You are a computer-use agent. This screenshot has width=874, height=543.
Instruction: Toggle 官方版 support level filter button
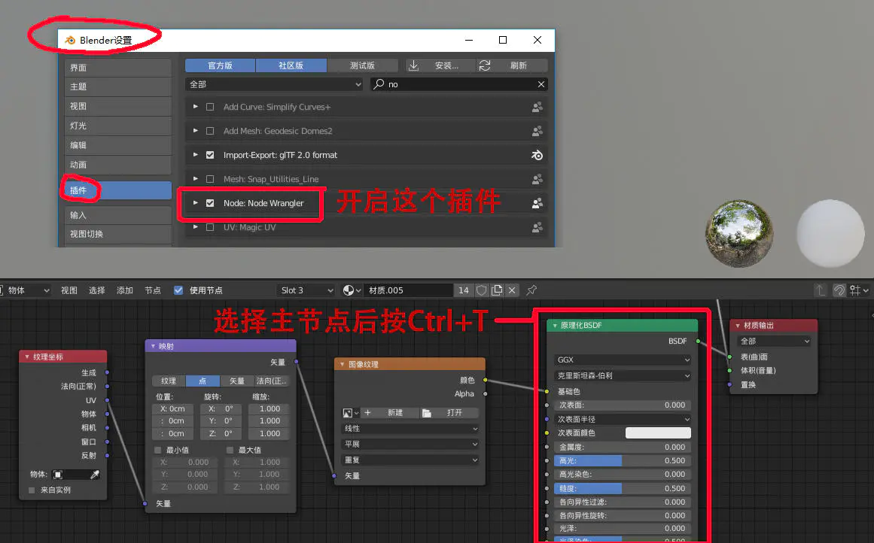tap(220, 65)
